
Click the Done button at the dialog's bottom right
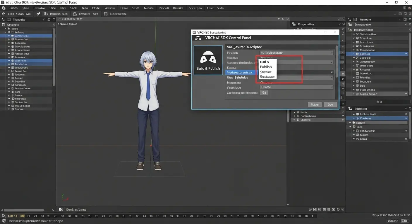point(330,104)
